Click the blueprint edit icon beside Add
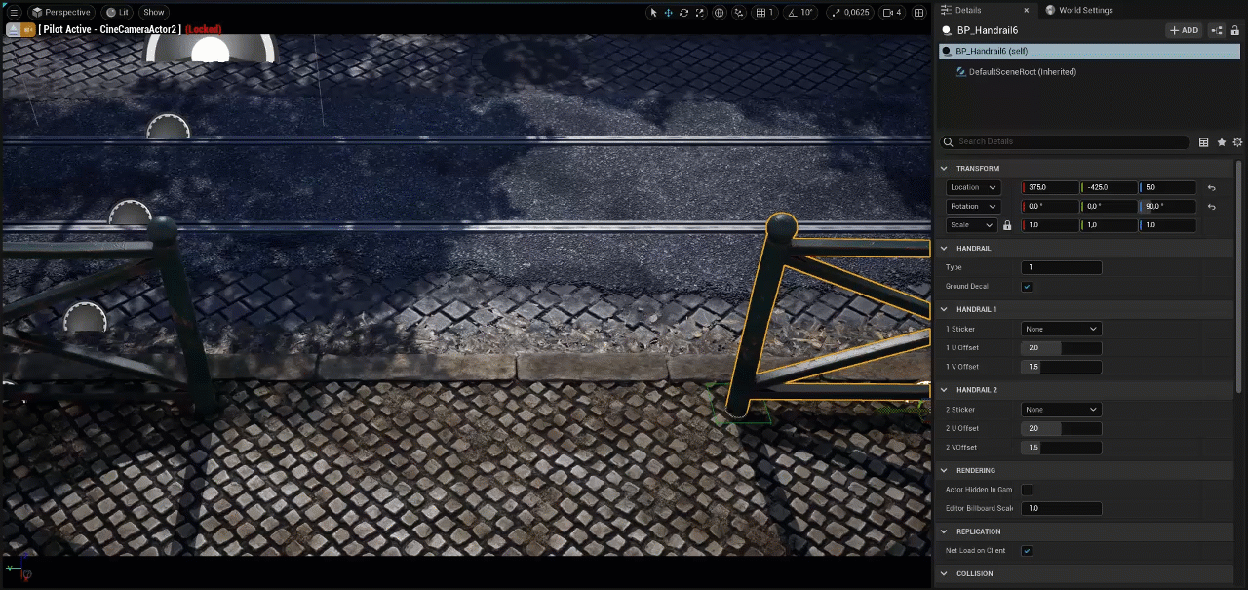Image resolution: width=1248 pixels, height=590 pixels. pos(1217,30)
